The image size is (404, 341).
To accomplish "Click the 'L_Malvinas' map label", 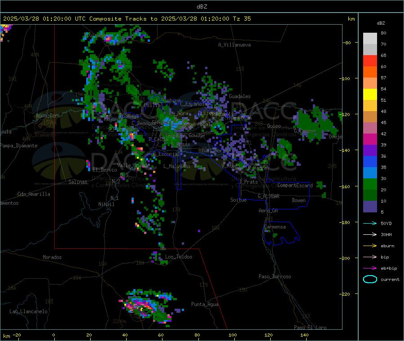I will tap(177, 166).
